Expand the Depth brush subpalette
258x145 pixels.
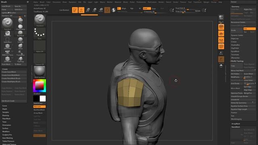click(4, 109)
